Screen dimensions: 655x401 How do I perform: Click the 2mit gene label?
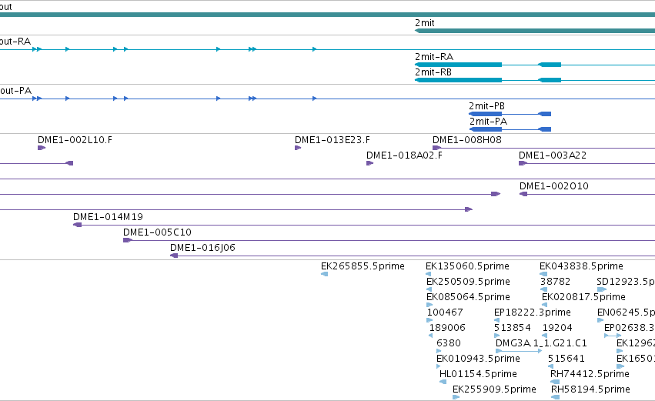424,23
